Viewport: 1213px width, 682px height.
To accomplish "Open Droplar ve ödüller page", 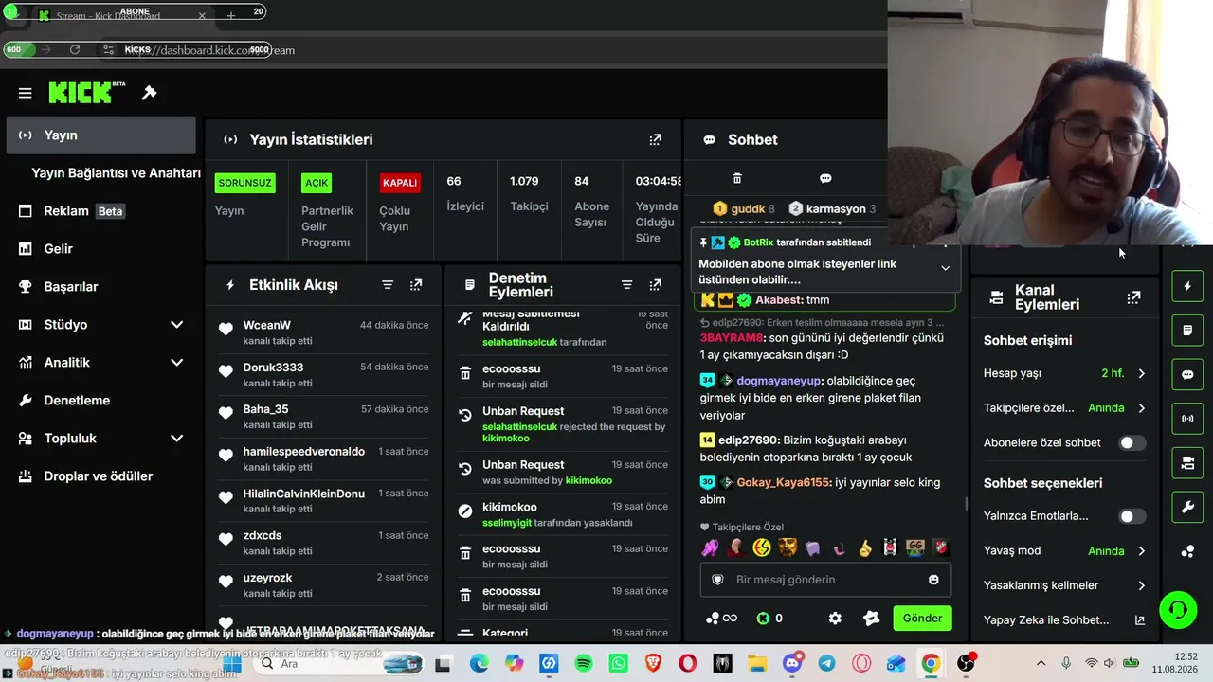I will (100, 476).
